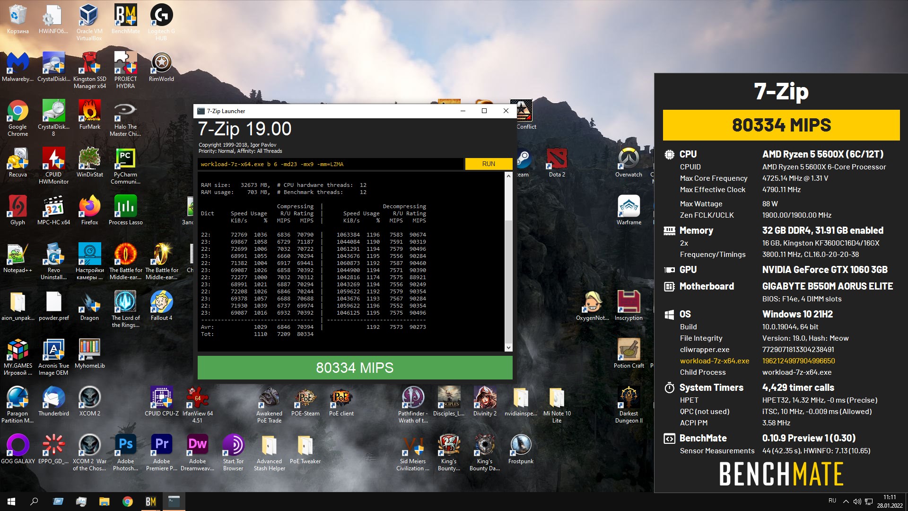Open CPUID HWMonitor shortcut
908x511 pixels.
click(x=53, y=166)
